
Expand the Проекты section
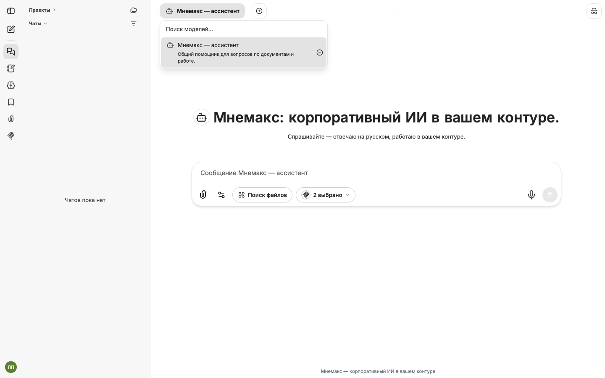pos(42,10)
